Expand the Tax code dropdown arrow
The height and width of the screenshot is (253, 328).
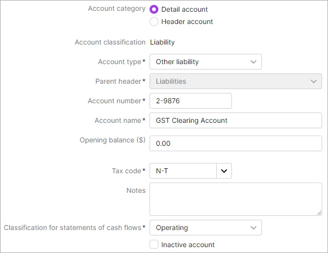[x=224, y=171]
